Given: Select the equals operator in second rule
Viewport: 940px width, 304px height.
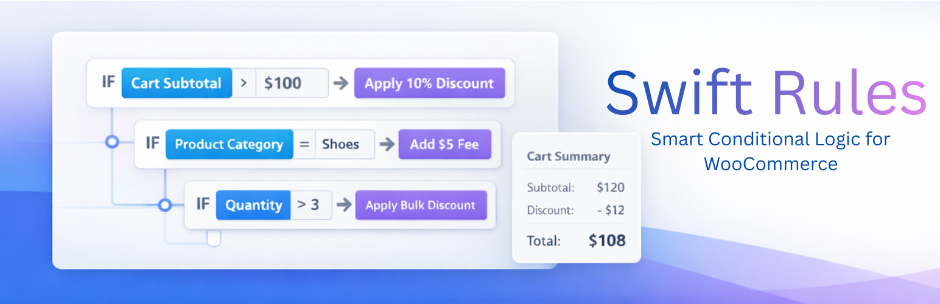Looking at the screenshot, I should [304, 145].
